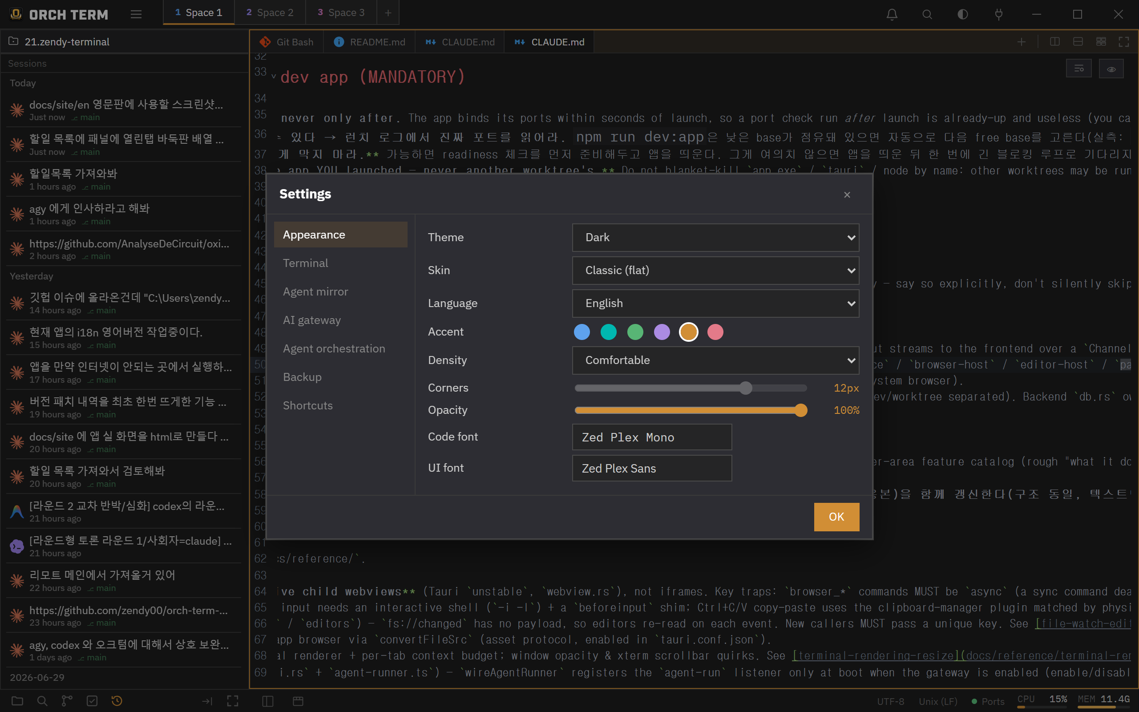Pick the blue accent color

coord(582,332)
